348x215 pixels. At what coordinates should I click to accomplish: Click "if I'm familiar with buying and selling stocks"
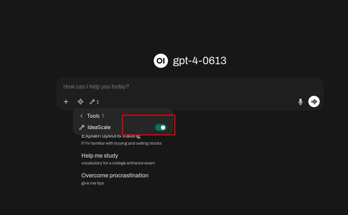point(121,143)
